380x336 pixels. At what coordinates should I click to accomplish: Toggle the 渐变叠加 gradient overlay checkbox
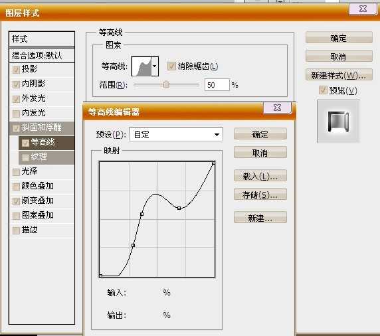pyautogui.click(x=16, y=201)
